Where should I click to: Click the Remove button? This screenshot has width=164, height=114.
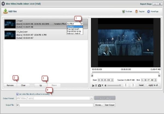coord(10,85)
